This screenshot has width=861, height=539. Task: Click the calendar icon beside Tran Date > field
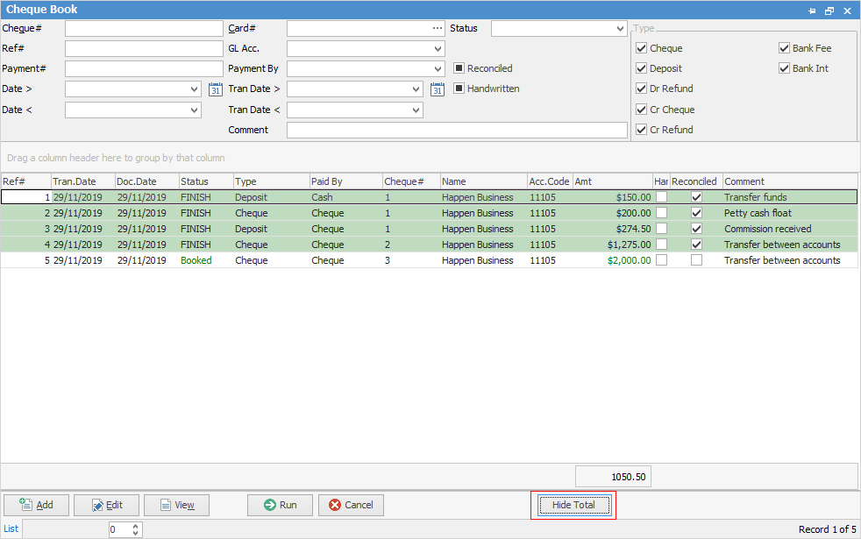coord(438,89)
